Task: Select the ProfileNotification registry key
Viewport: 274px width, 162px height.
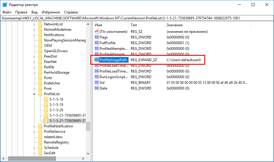Action: pyautogui.click(x=58, y=126)
